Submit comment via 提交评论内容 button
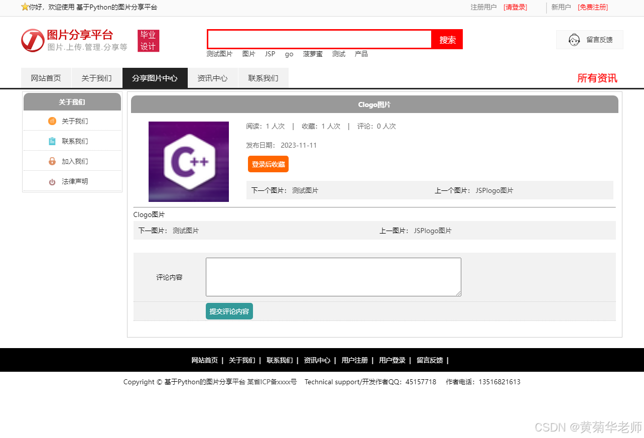Screen dimensions: 644x438 229,311
